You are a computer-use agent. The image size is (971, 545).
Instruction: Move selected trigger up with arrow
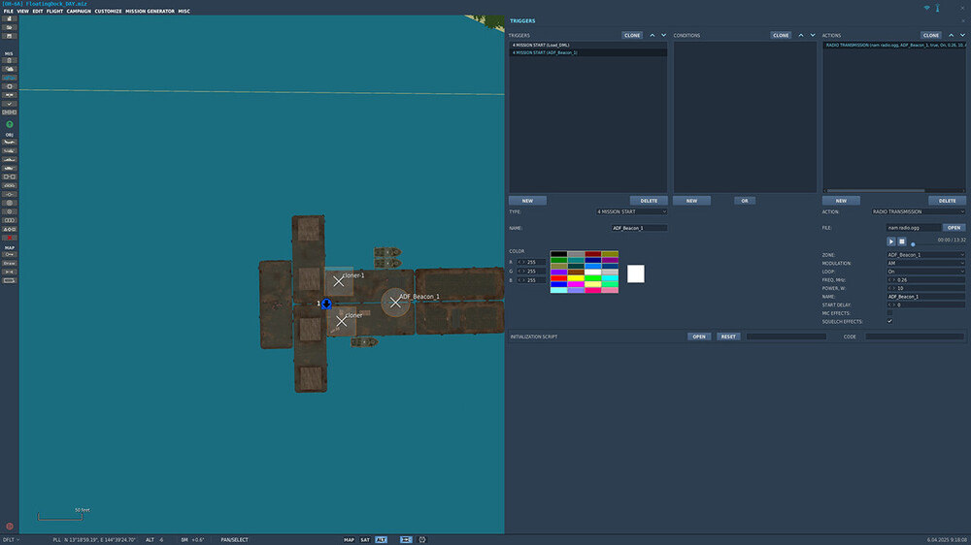point(653,35)
